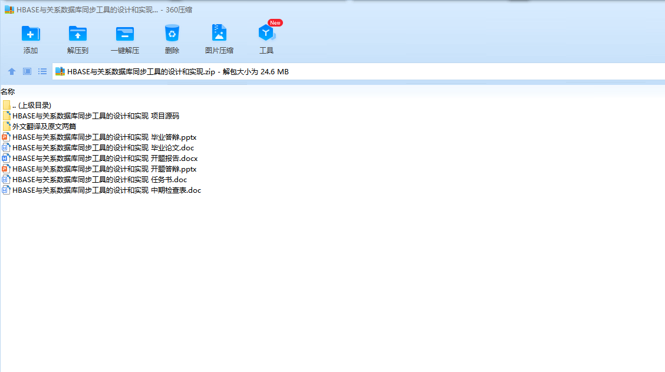665x372 pixels.
Task: Select the 毕业答辩.pptx file
Action: (104, 137)
